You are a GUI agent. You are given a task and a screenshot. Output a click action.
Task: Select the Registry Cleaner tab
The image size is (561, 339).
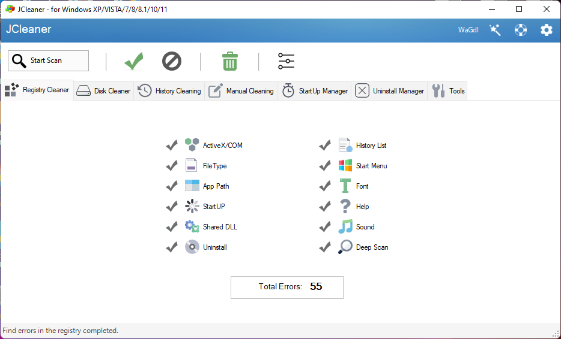[x=37, y=90]
